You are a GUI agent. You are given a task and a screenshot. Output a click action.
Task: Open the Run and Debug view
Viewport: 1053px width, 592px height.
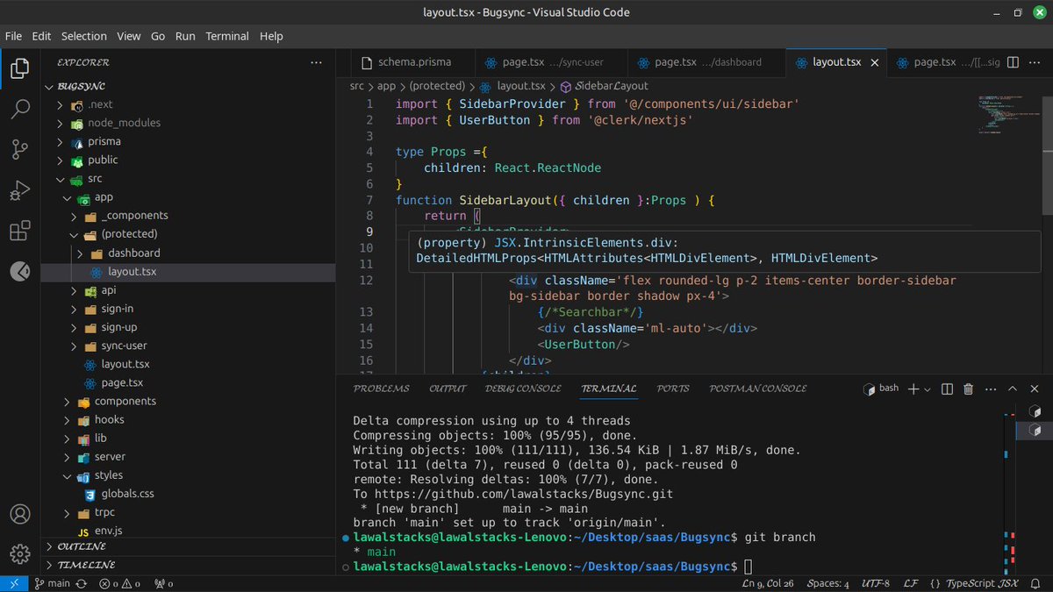pos(19,189)
